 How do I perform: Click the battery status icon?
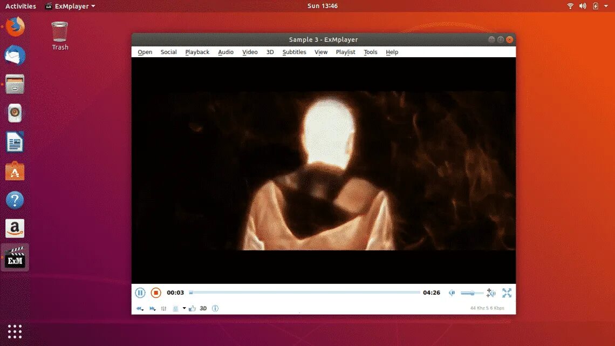pyautogui.click(x=596, y=6)
